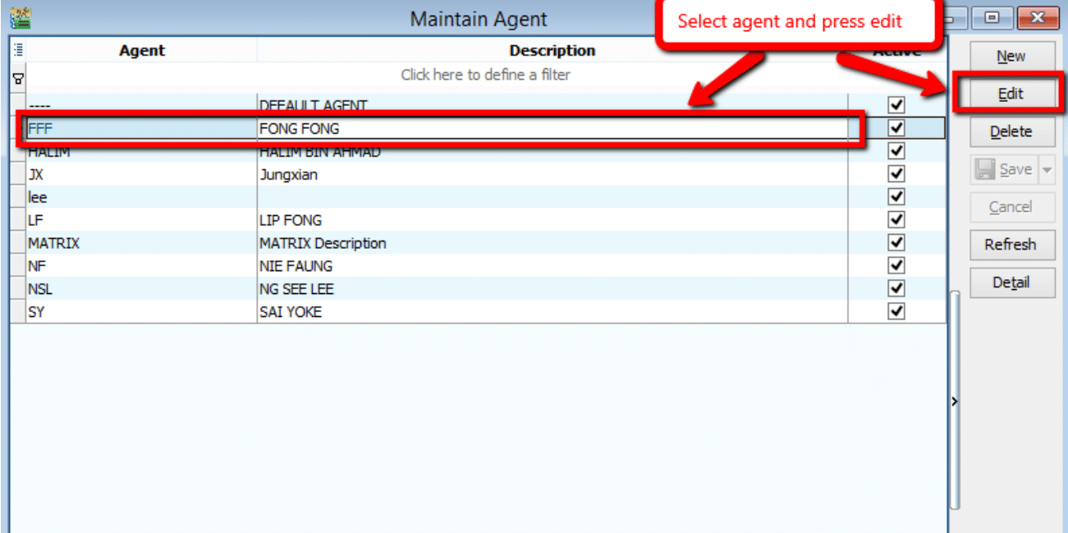The image size is (1068, 533).
Task: Click the New button
Action: tap(1011, 57)
